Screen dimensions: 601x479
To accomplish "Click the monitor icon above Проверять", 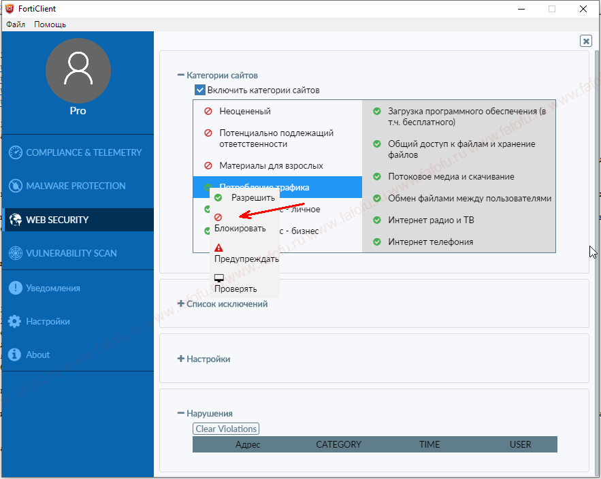I will (x=219, y=278).
